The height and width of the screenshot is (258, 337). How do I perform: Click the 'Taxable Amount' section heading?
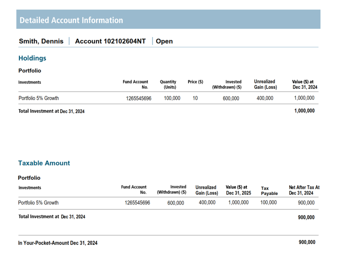point(44,163)
